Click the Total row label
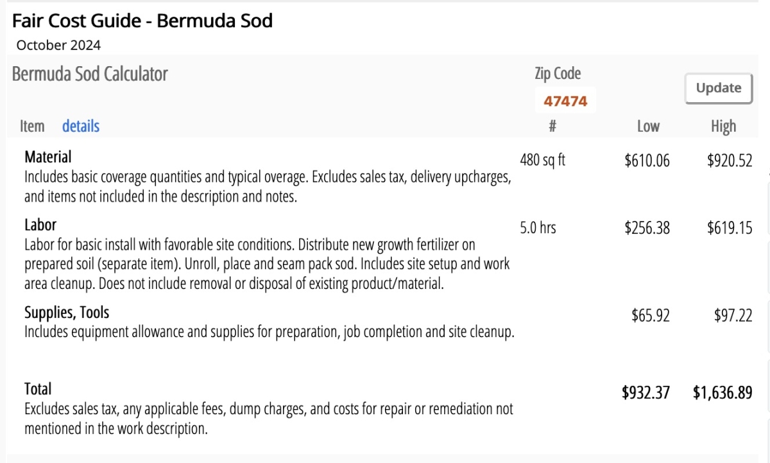This screenshot has height=463, width=770. coord(38,389)
